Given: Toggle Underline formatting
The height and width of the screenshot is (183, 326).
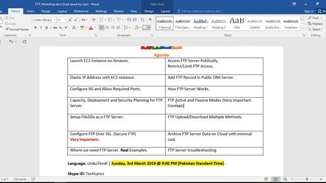Looking at the screenshot, I should 46,27.
